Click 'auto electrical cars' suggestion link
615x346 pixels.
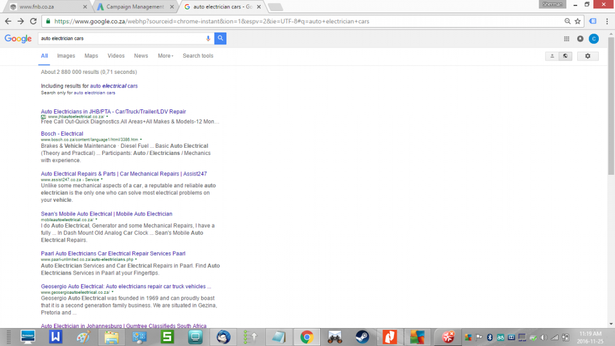pyautogui.click(x=114, y=86)
